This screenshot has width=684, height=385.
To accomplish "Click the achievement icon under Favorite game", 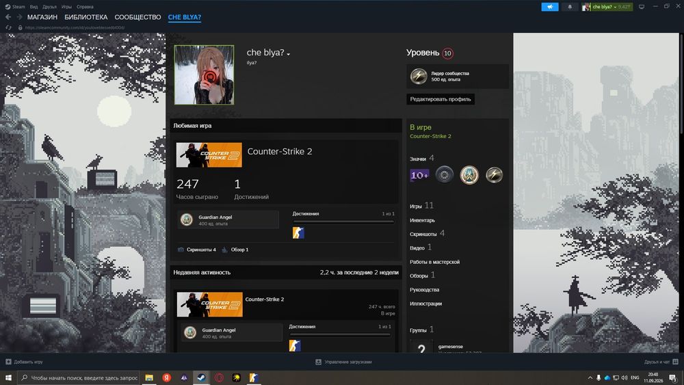I will (298, 233).
